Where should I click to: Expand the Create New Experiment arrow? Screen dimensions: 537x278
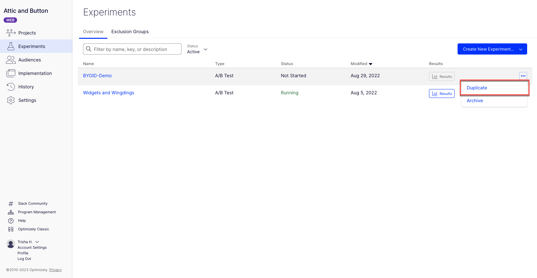coord(521,49)
